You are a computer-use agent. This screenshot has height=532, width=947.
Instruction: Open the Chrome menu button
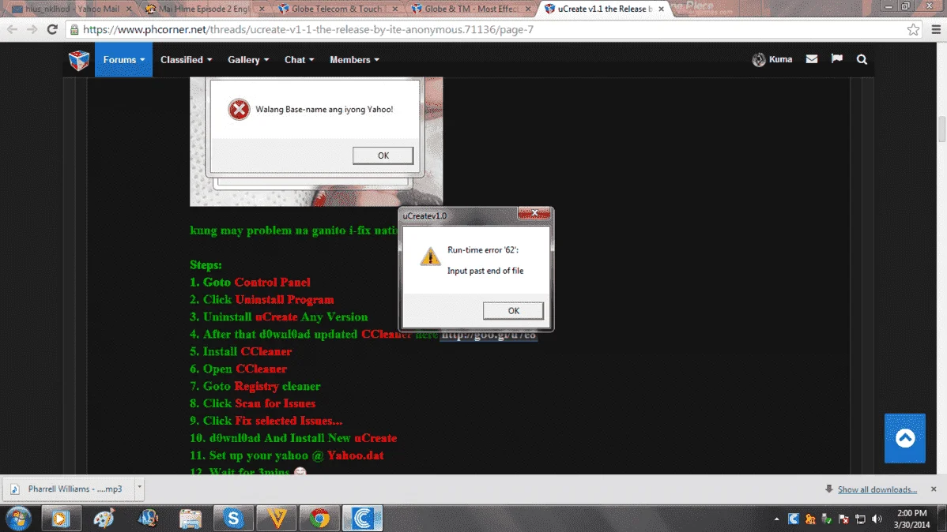pyautogui.click(x=935, y=29)
